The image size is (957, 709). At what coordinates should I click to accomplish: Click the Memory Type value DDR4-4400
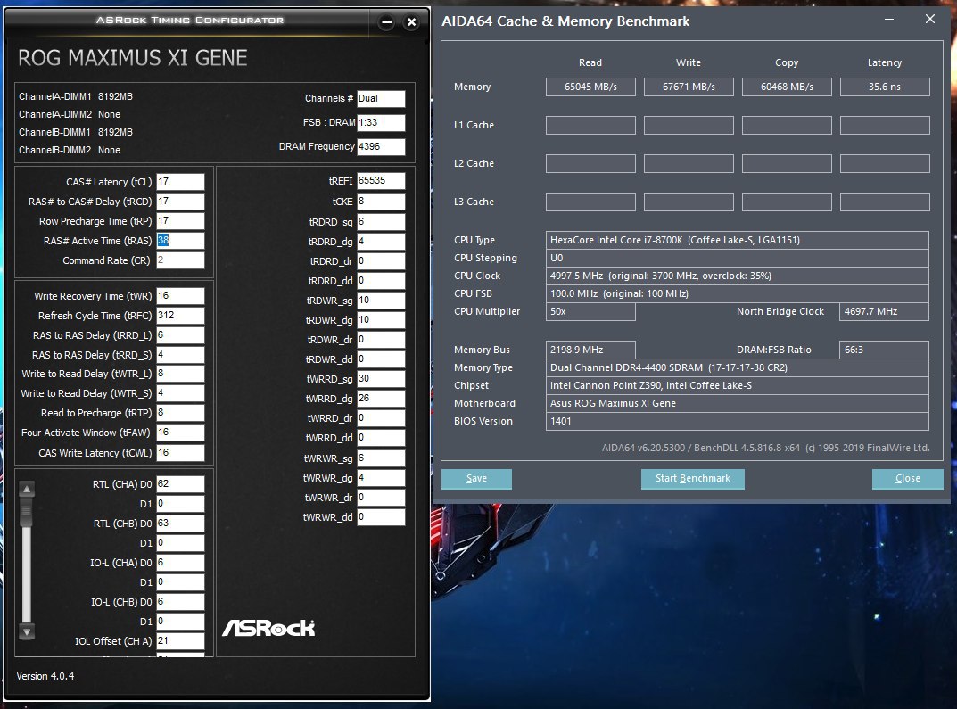[x=738, y=367]
